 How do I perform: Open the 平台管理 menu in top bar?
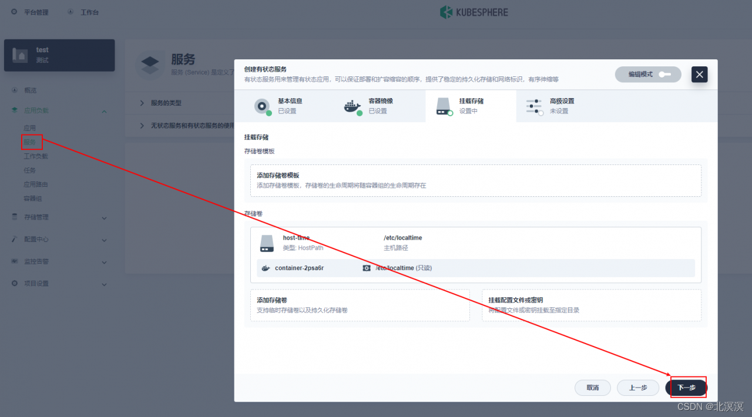(30, 12)
